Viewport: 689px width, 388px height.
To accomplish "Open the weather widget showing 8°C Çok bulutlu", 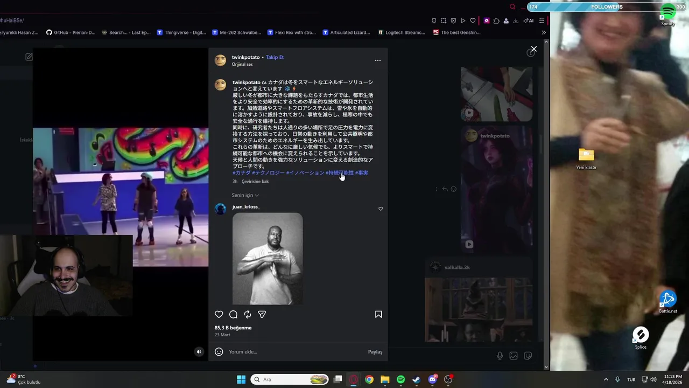I will 24,379.
